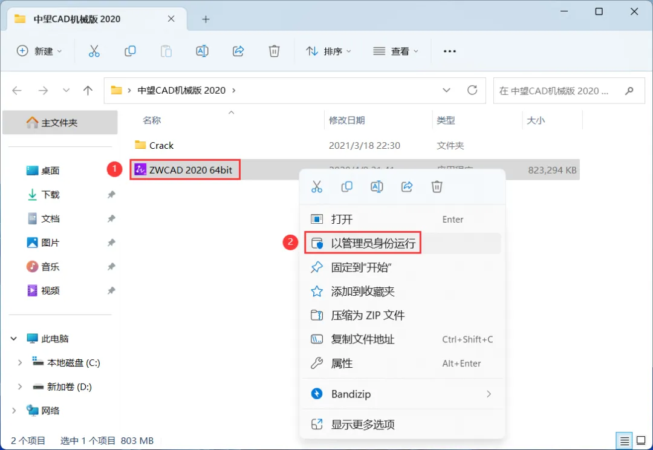Click the Rename icon in the context menu
This screenshot has width=653, height=450.
coord(377,187)
